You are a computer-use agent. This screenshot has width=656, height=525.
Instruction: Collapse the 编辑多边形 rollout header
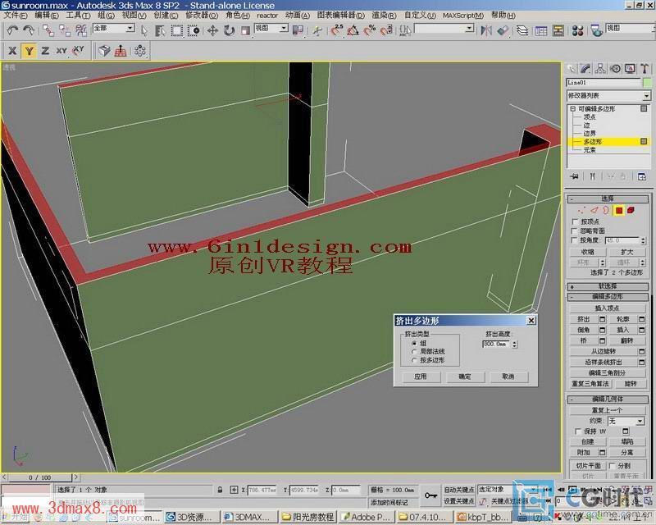pos(608,297)
